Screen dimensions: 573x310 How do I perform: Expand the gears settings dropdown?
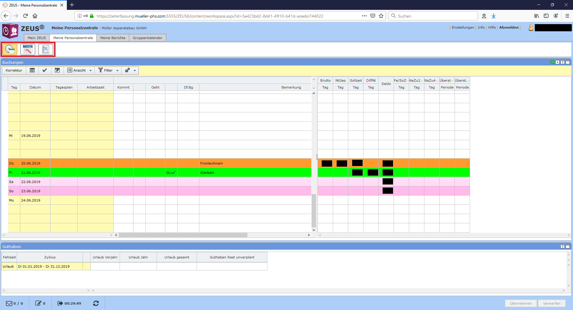130,70
